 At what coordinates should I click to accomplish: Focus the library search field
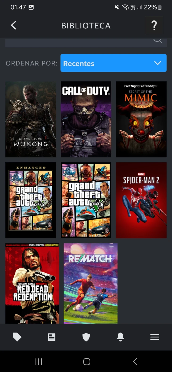click(x=86, y=43)
